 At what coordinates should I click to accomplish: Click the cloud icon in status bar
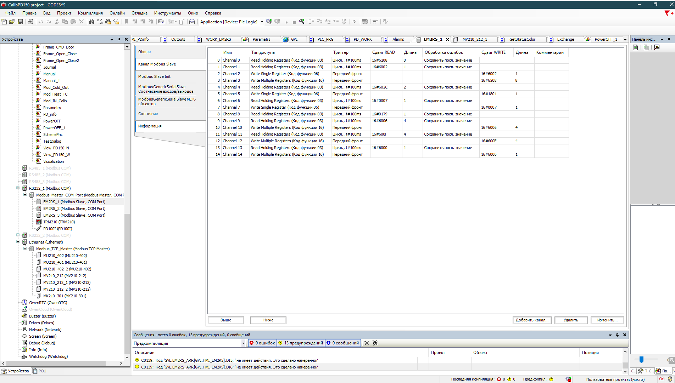[x=662, y=379]
